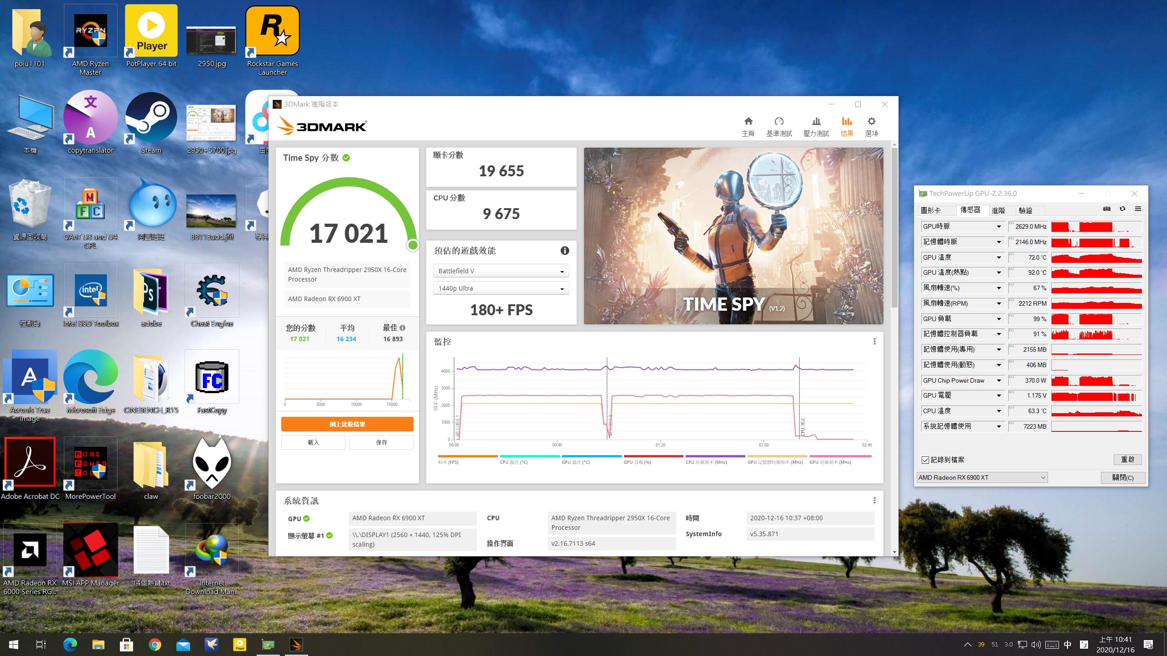Click the taskbar volume icon
The height and width of the screenshot is (656, 1167).
pyautogui.click(x=1036, y=645)
